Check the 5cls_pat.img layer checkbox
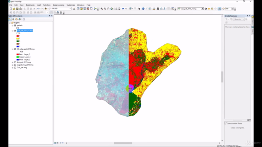The height and width of the screenshot is (147, 262). (x=15, y=68)
